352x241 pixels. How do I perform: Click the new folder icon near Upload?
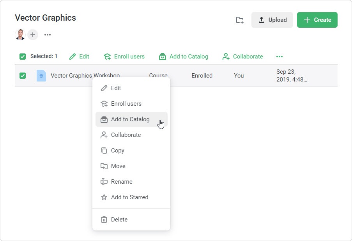click(239, 20)
